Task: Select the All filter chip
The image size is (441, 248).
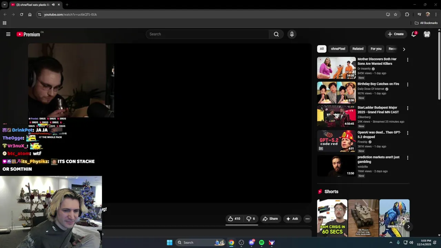Action: click(322, 49)
